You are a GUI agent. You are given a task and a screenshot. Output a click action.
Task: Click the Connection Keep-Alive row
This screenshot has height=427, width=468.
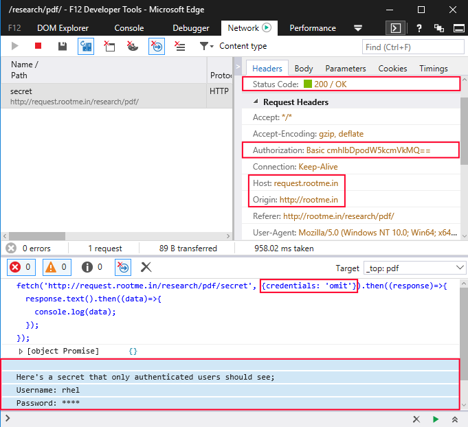coord(351,166)
